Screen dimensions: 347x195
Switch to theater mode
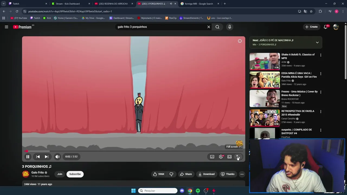[230, 157]
